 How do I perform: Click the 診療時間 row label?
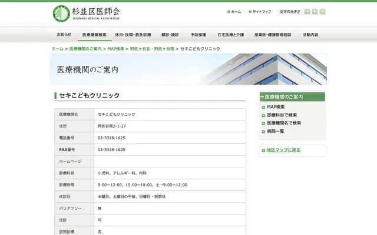67,185
